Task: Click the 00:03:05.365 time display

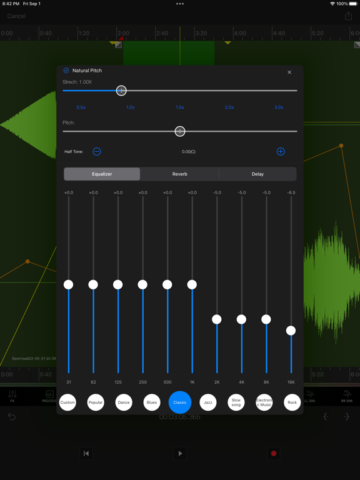Action: coord(180,417)
